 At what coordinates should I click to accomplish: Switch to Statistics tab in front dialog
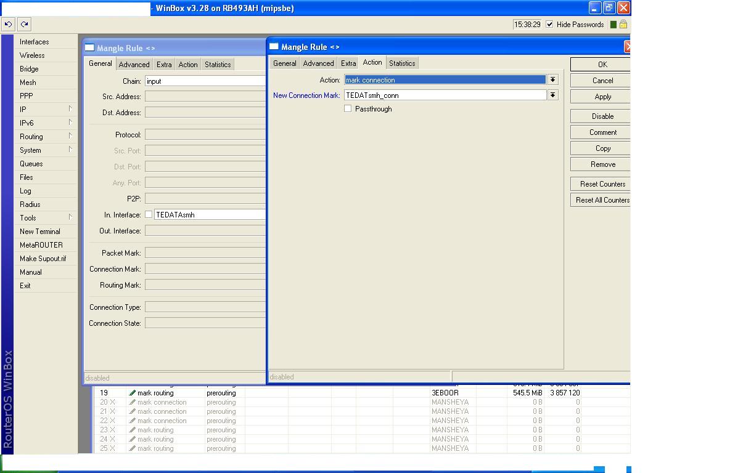click(402, 63)
